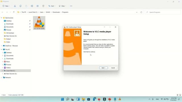
Task: Click This PC in the address breadcrumb
Action: 24,12
